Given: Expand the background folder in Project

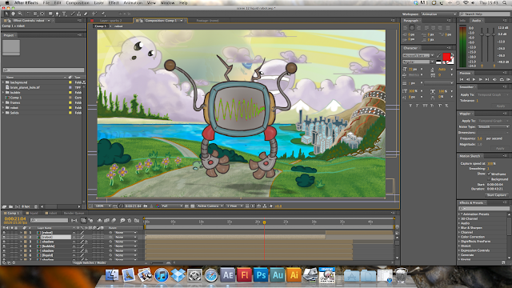Looking at the screenshot, I should 3,82.
